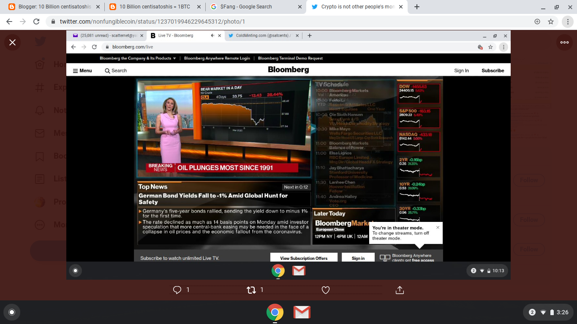Open the status tray clock showing 3:26
The height and width of the screenshot is (324, 577).
pos(563,312)
